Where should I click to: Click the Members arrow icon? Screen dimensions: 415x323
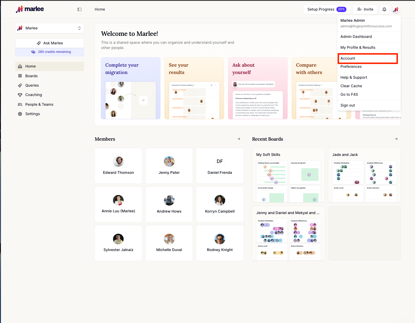tap(239, 139)
